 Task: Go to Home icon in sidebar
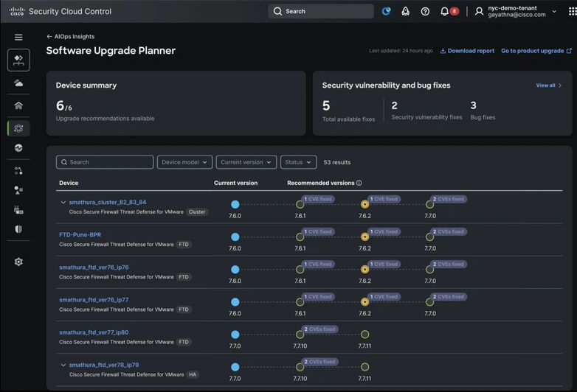click(18, 106)
